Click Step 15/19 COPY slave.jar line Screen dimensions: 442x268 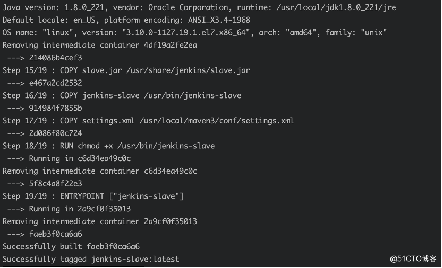pos(126,70)
